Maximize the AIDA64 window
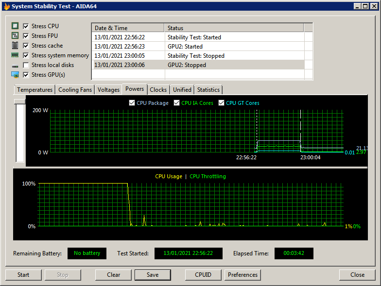The height and width of the screenshot is (286, 381). pos(365,6)
